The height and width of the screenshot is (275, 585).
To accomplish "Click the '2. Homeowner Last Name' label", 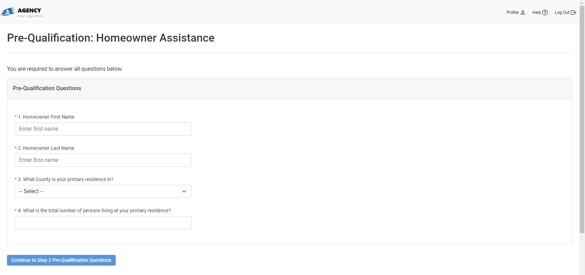I will [46, 148].
